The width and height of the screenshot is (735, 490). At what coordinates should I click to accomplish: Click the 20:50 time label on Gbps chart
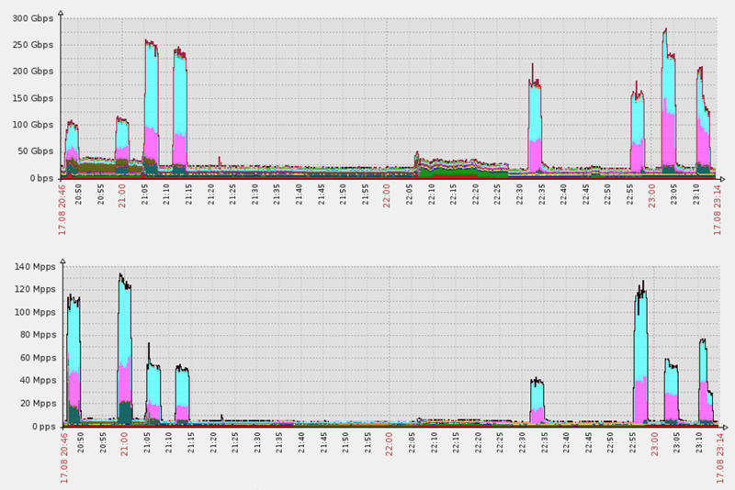pyautogui.click(x=79, y=194)
